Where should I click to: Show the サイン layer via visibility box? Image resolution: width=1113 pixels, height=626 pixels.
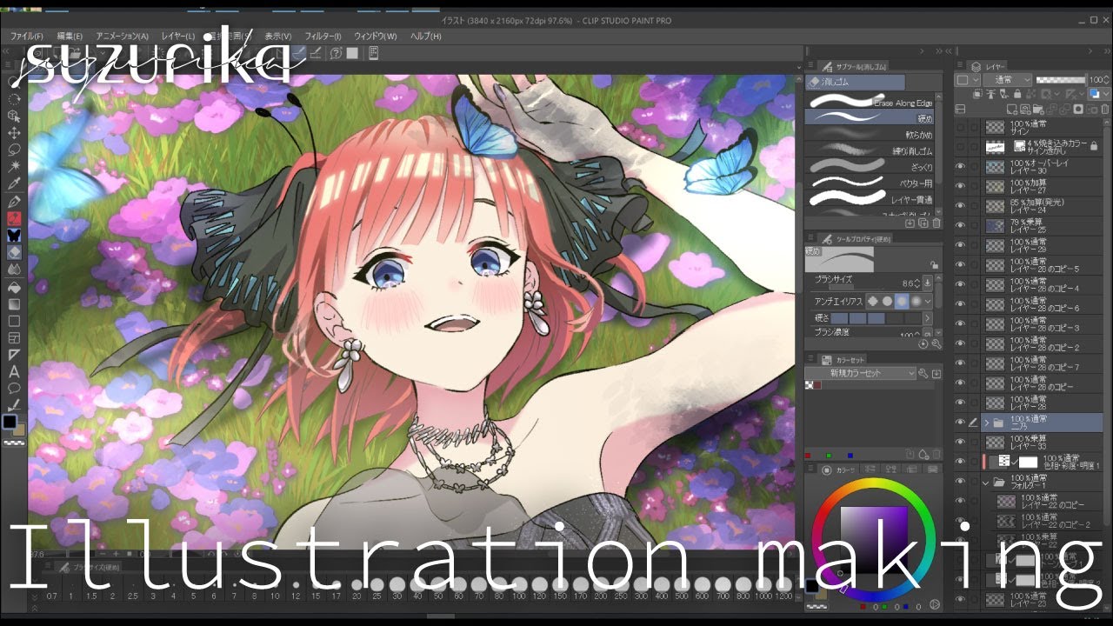point(961,127)
